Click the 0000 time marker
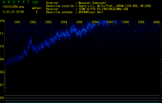 tap(157, 22)
